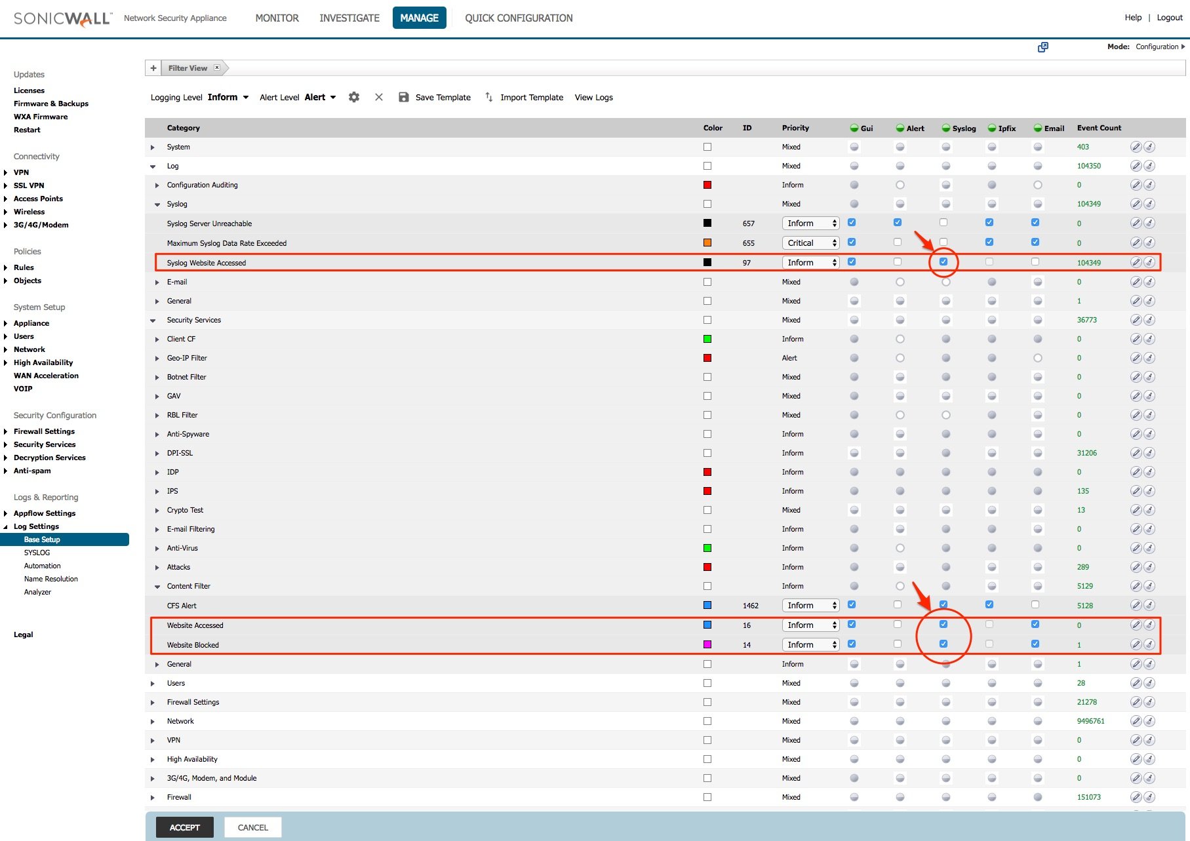Check the Alert checkbox for Website Blocked

tap(898, 644)
